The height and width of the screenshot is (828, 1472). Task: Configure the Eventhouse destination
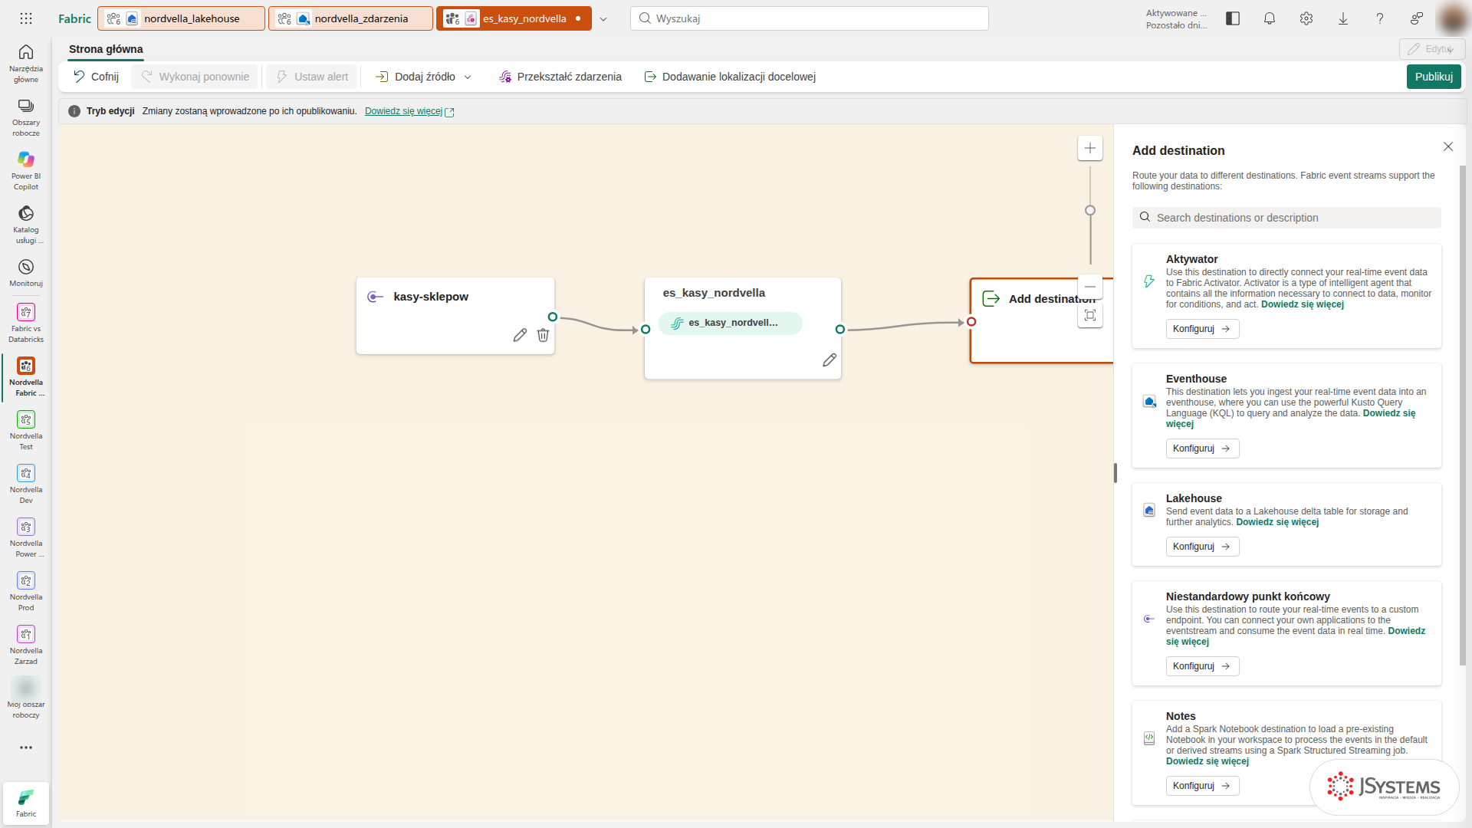1202,449
